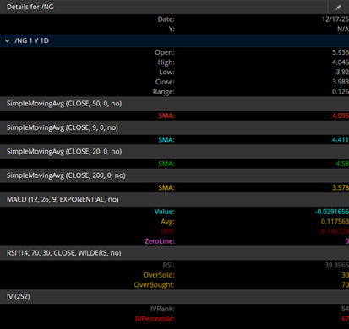Click the RSI: label
The image size is (349, 329).
168,265
